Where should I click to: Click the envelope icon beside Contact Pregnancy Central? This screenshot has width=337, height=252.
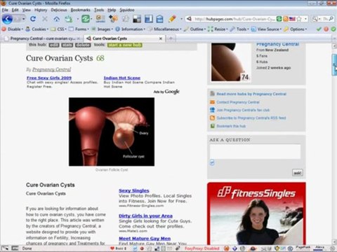(x=212, y=102)
